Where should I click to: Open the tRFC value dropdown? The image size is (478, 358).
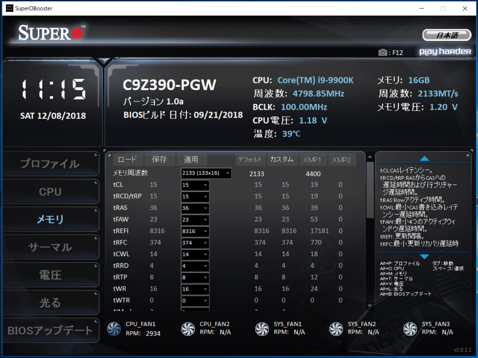click(x=195, y=243)
